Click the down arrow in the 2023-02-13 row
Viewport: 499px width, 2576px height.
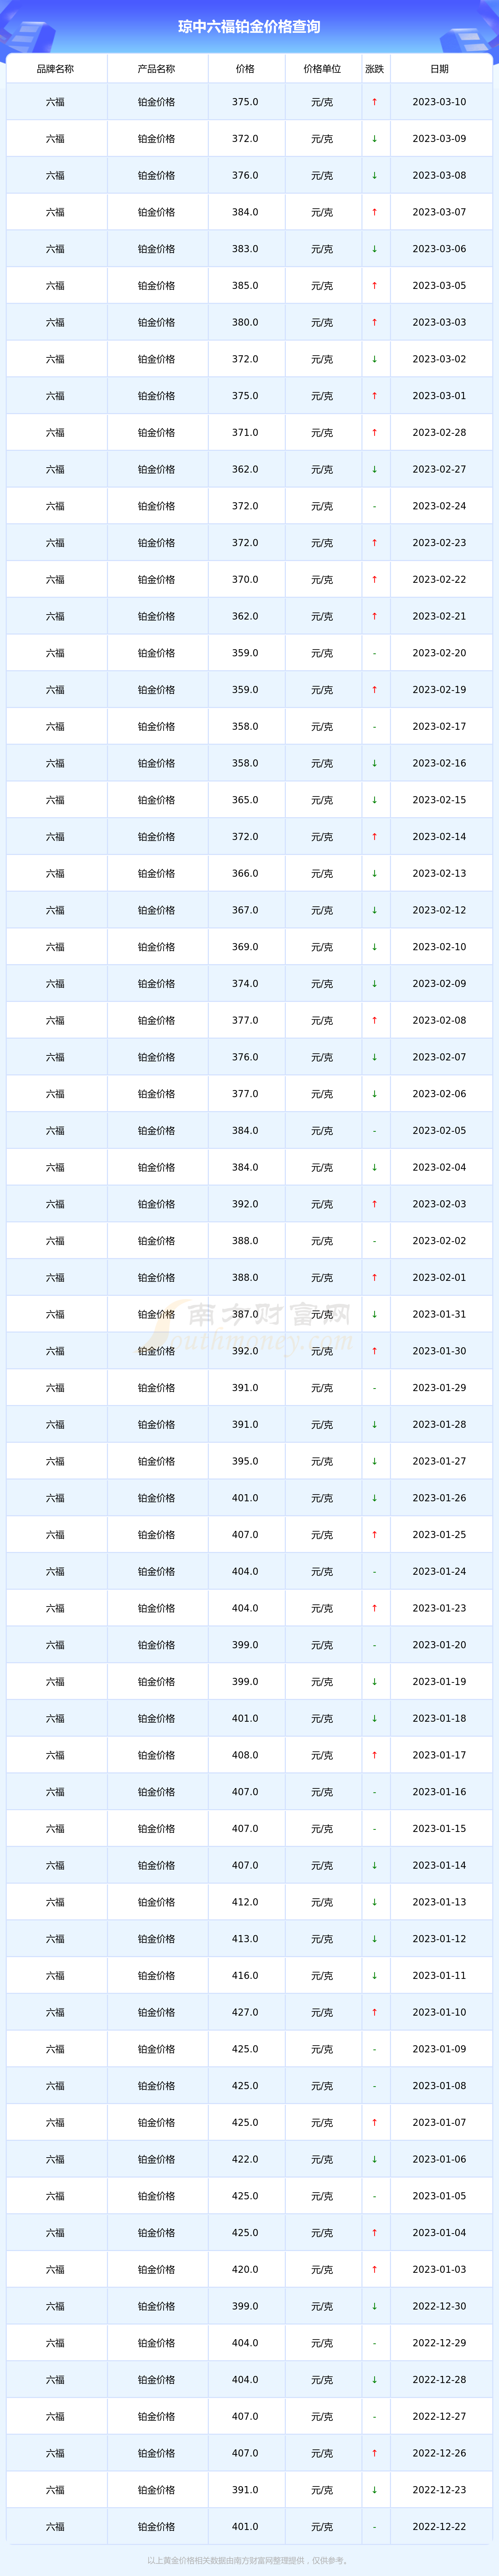pyautogui.click(x=375, y=874)
